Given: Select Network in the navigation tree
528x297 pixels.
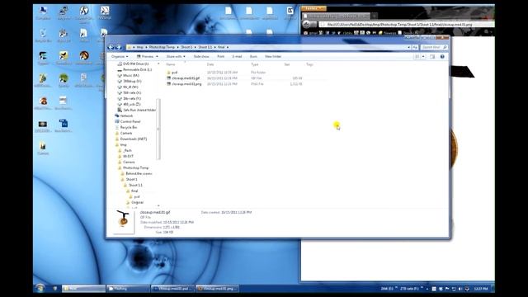Looking at the screenshot, I should pos(124,115).
